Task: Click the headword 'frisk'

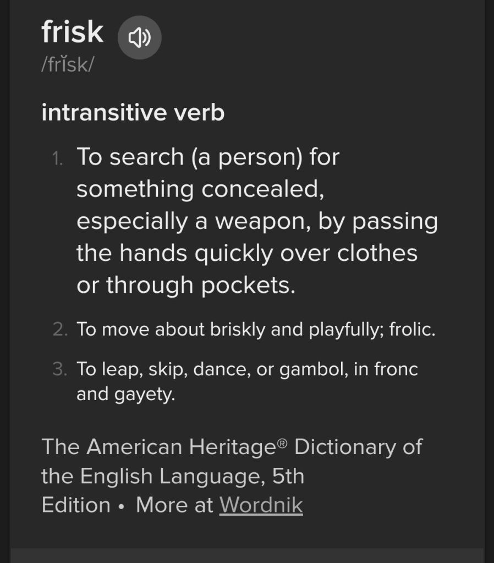Action: tap(72, 31)
